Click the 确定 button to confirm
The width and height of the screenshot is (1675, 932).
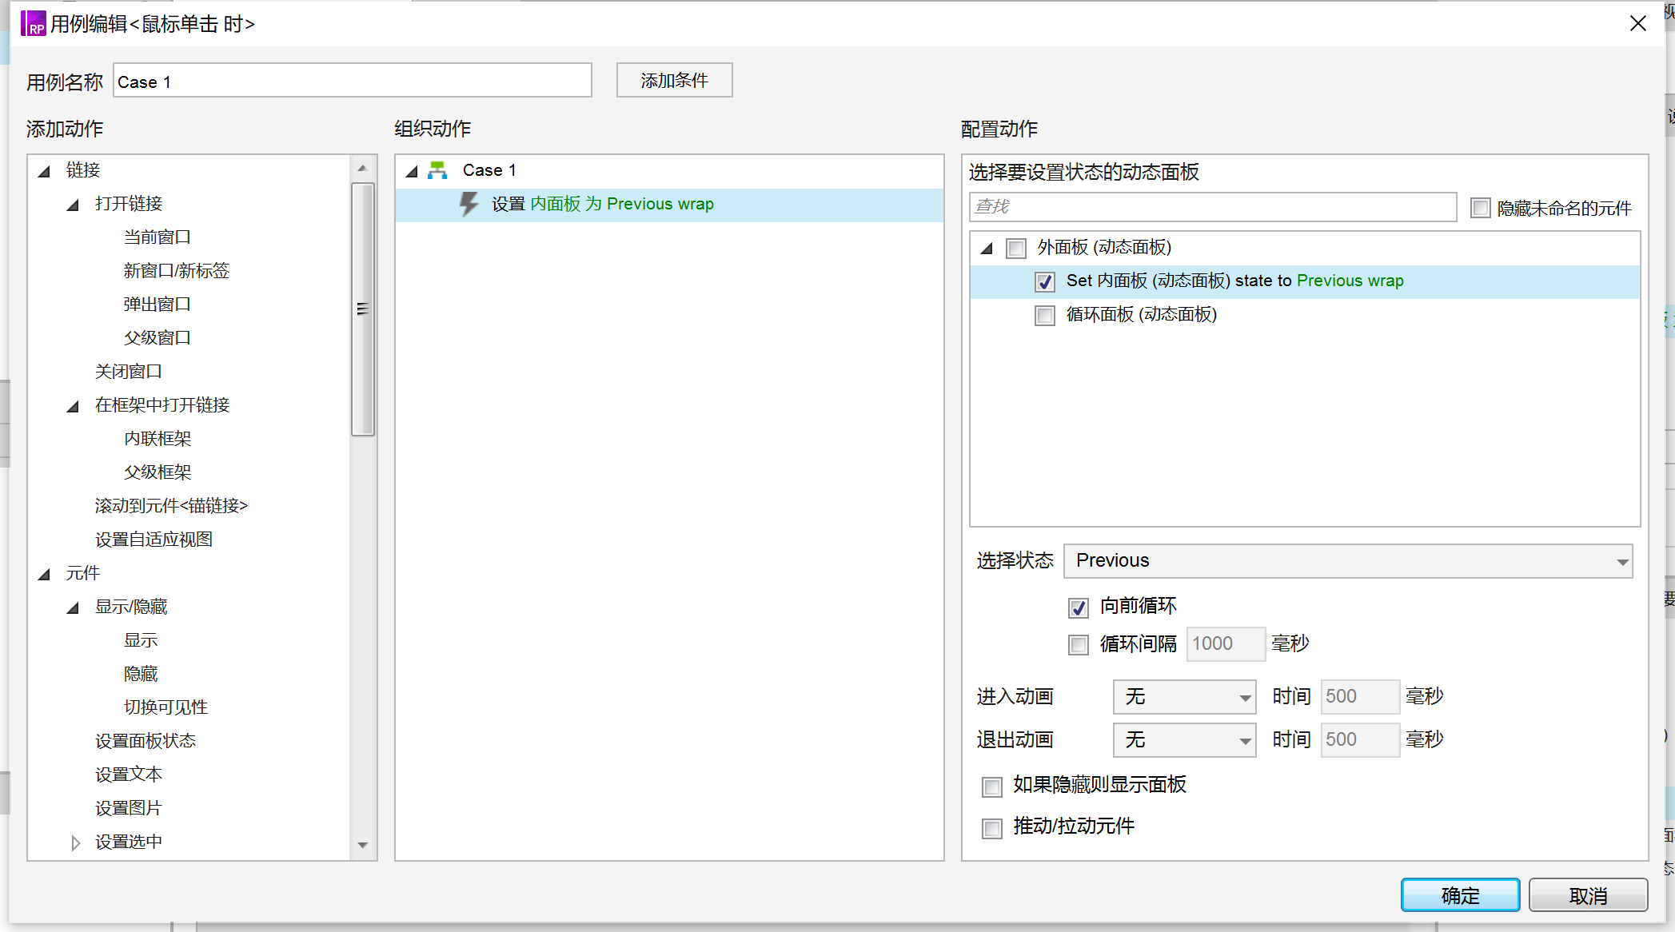coord(1460,894)
